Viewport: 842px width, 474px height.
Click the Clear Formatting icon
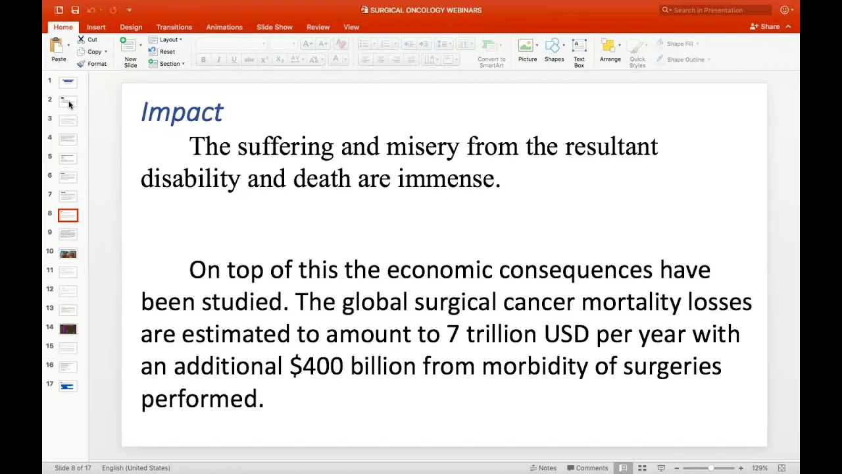tap(340, 44)
